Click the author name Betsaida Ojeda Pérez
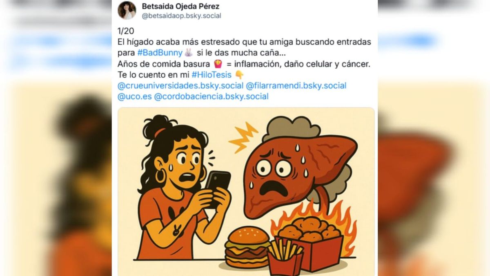490x276 pixels. 181,6
